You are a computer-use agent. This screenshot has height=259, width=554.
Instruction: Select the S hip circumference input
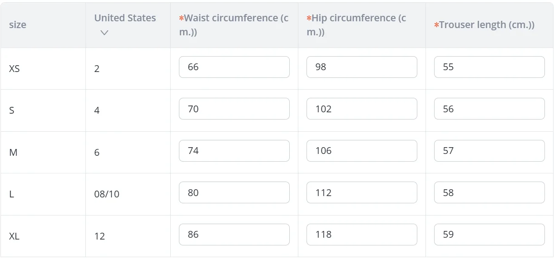(361, 109)
